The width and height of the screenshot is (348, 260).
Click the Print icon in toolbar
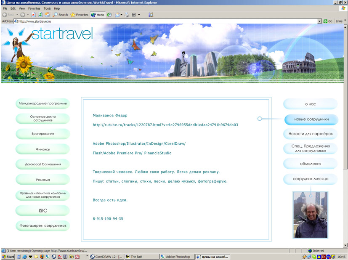(126, 15)
